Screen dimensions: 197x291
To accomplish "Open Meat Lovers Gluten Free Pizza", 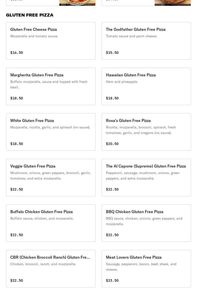I will (134, 257).
